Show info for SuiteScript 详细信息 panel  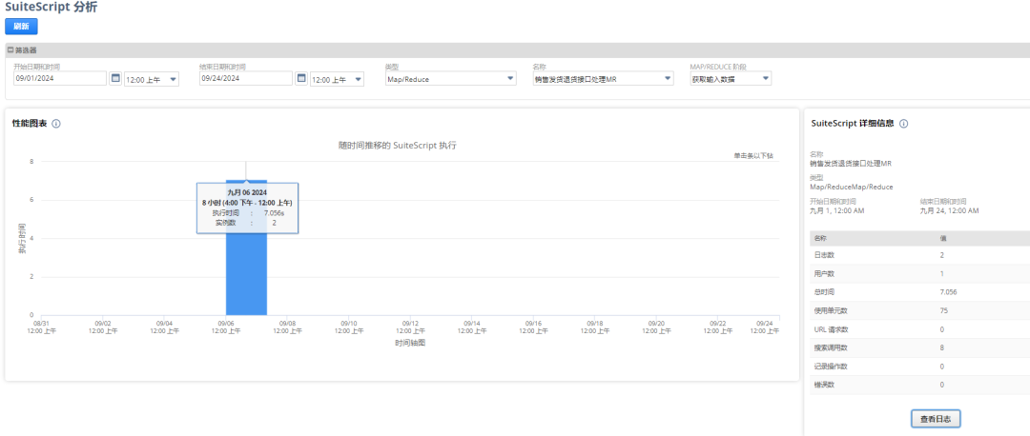tap(904, 124)
